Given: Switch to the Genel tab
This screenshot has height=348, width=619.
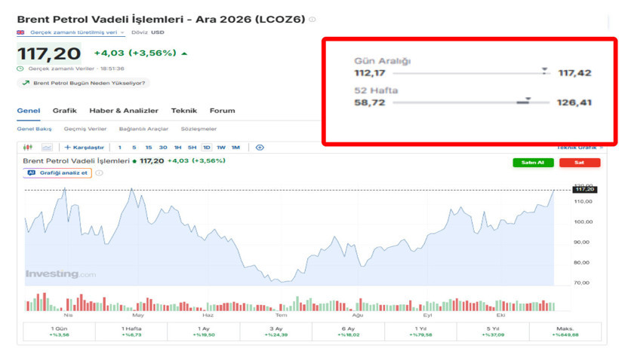Looking at the screenshot, I should click(x=29, y=111).
